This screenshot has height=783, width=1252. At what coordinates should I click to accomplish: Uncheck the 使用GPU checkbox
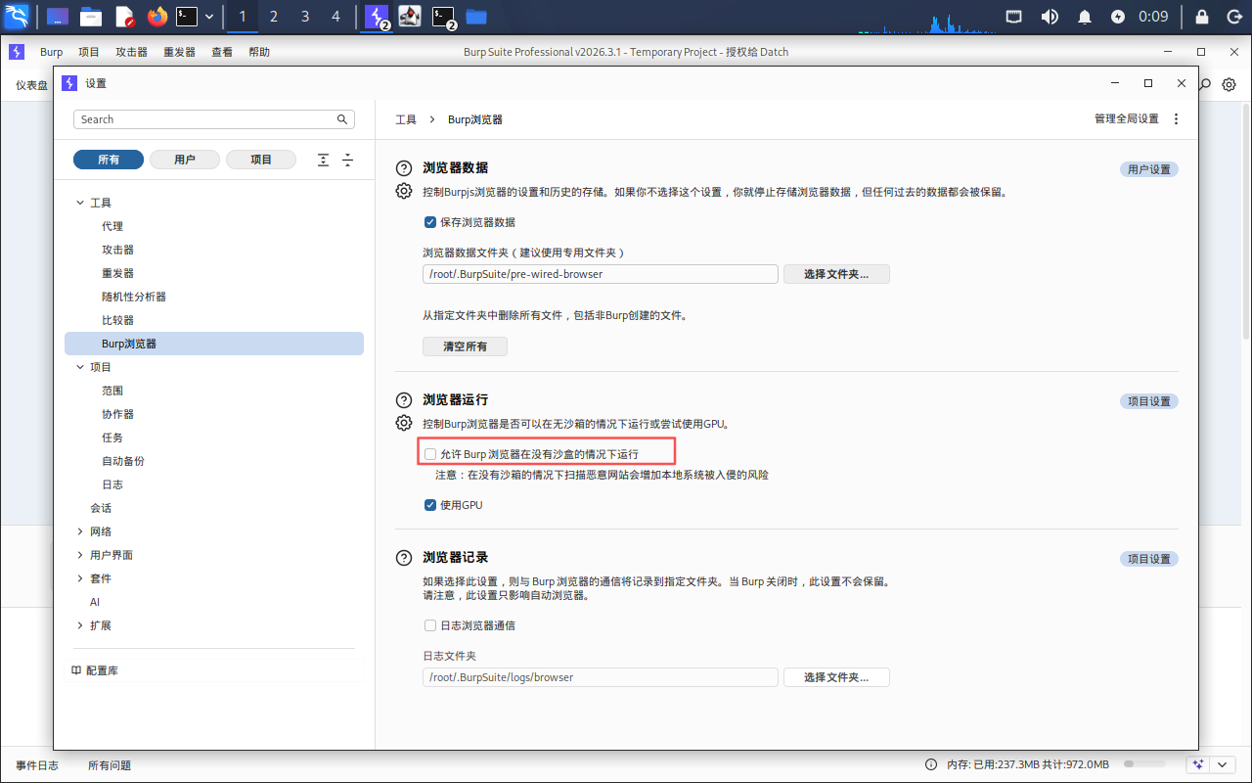click(430, 505)
